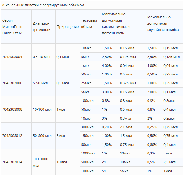This screenshot has width=184, height=177.
Task: Click the '0,5-10 мкл' range cell
Action: 43,57
